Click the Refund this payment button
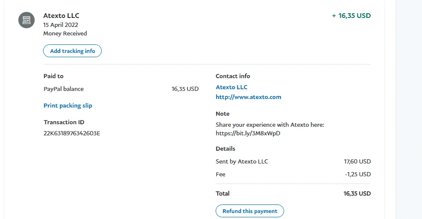The width and height of the screenshot is (422, 219). click(250, 211)
